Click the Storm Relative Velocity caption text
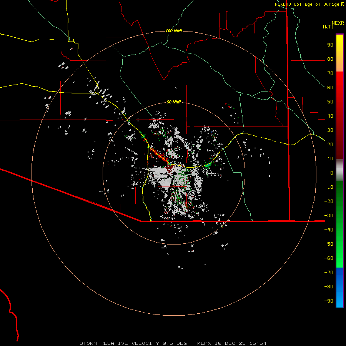346x346 pixels. click(119, 343)
